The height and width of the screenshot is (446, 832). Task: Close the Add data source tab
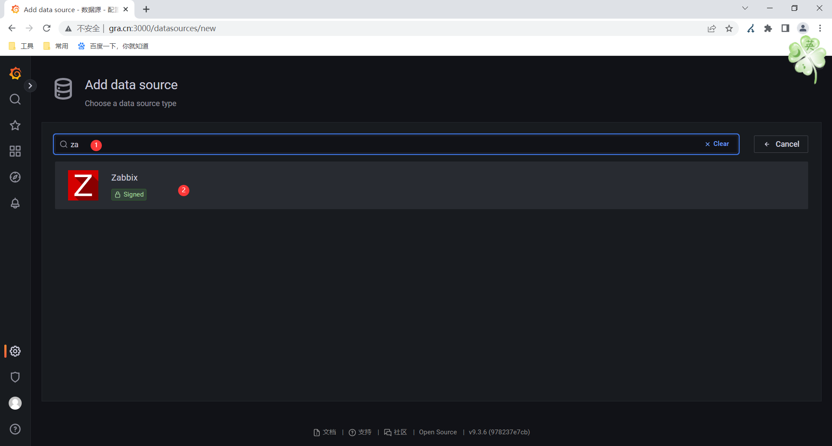(126, 9)
